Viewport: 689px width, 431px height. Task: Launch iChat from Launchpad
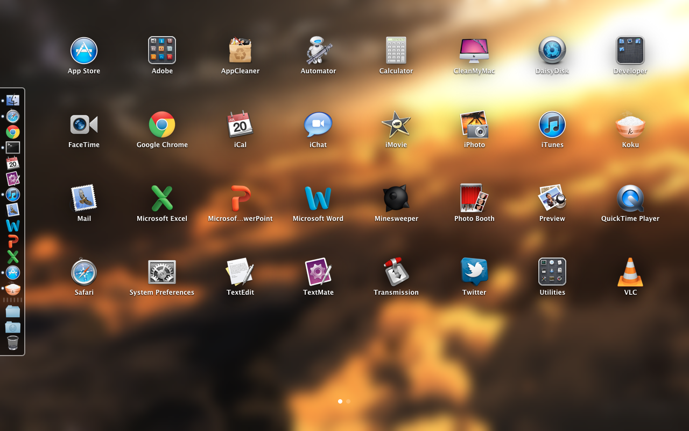[318, 124]
